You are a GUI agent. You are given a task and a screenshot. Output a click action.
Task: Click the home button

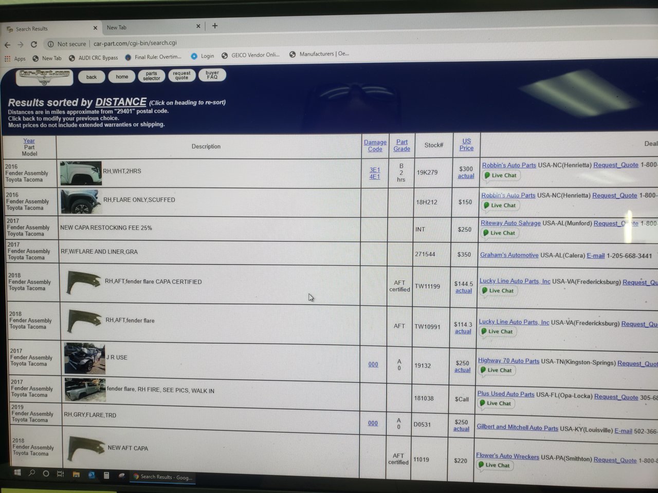click(122, 77)
